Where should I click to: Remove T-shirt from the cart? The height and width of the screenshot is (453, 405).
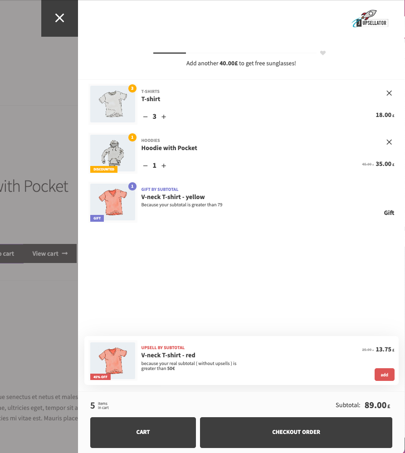[389, 93]
